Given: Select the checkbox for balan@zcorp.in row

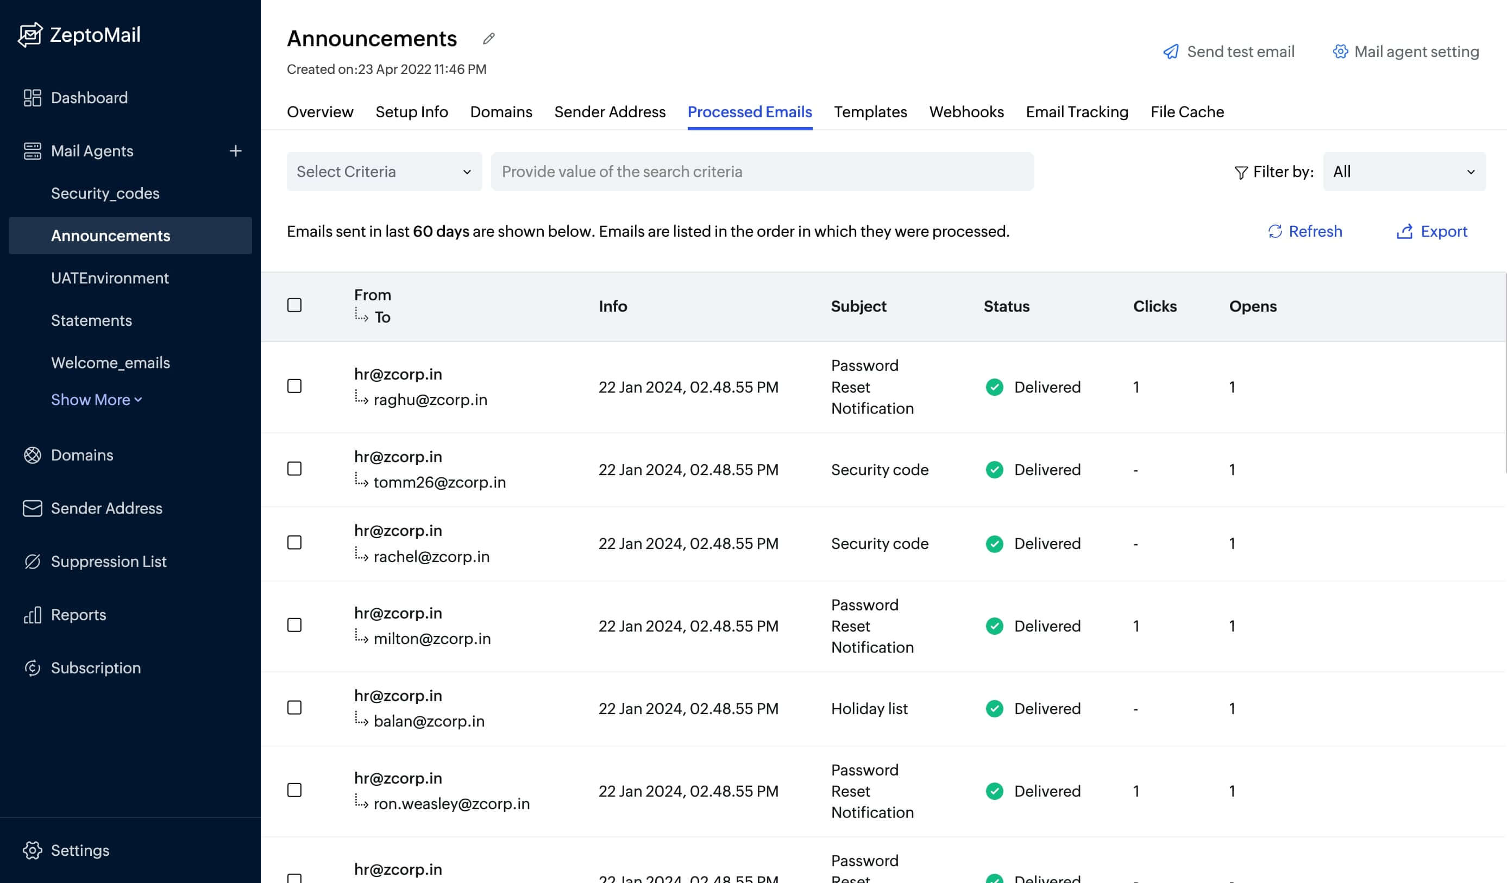Looking at the screenshot, I should tap(294, 708).
